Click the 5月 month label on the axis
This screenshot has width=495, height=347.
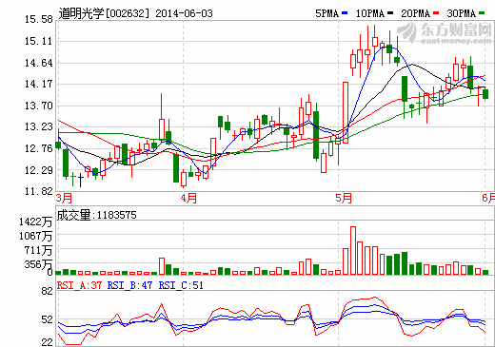(344, 198)
